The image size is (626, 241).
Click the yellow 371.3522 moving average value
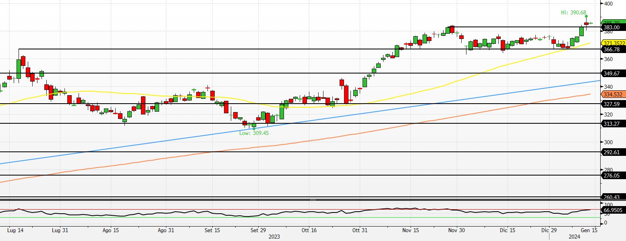[x=614, y=43]
